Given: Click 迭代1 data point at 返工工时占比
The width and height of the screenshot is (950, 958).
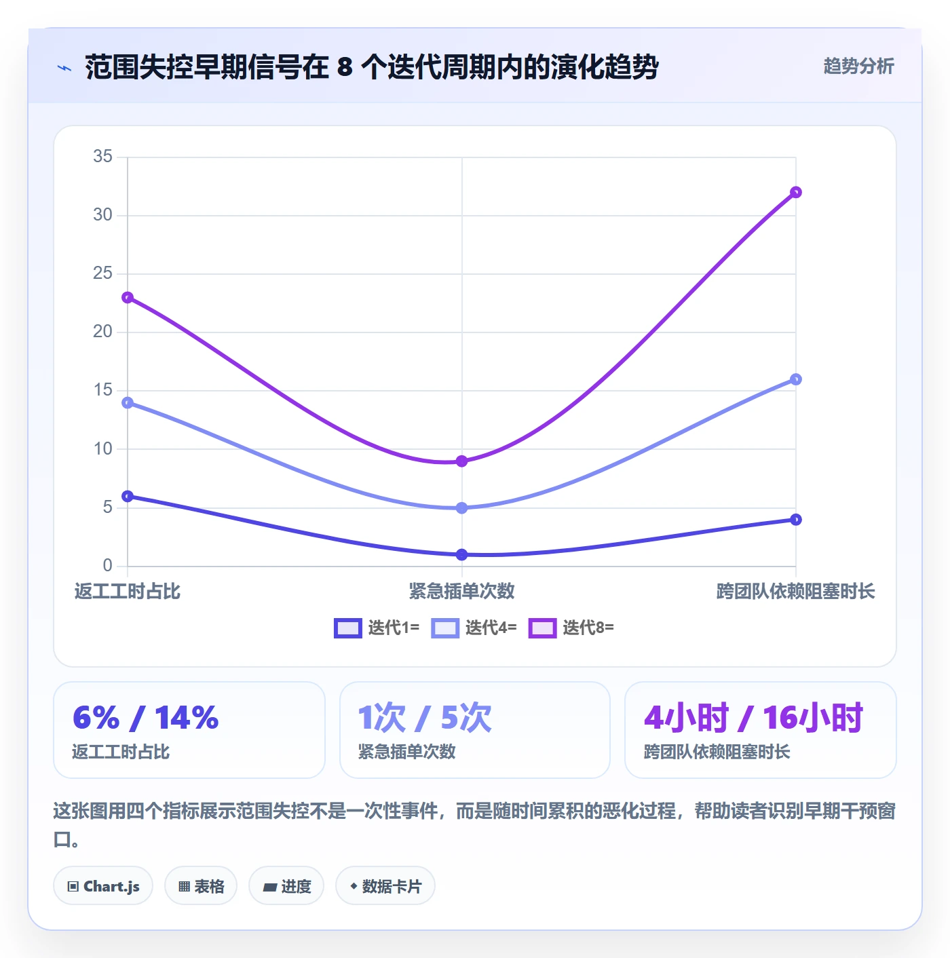Looking at the screenshot, I should [x=128, y=497].
